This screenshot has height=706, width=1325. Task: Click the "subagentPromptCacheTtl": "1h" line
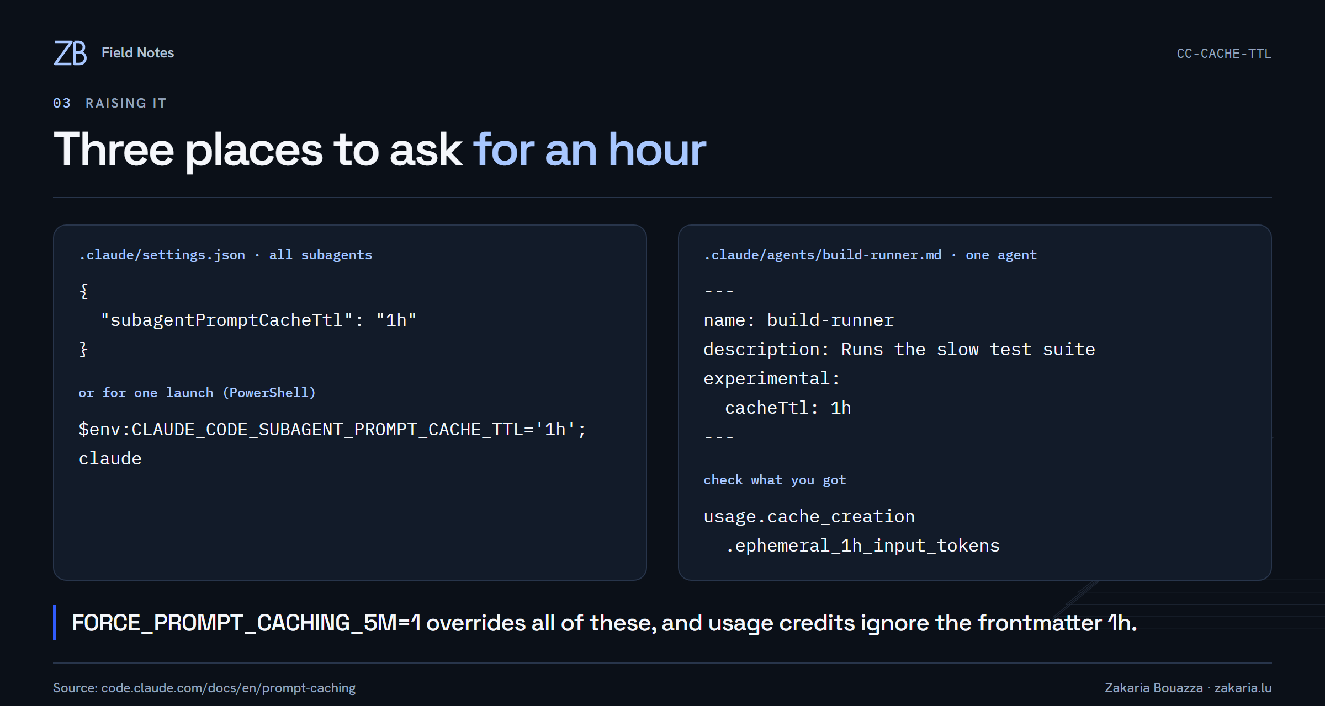pyautogui.click(x=258, y=320)
